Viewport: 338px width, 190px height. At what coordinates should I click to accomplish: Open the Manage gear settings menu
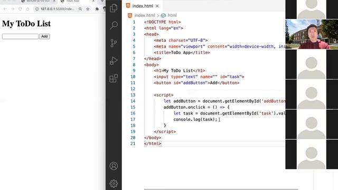pos(114,184)
